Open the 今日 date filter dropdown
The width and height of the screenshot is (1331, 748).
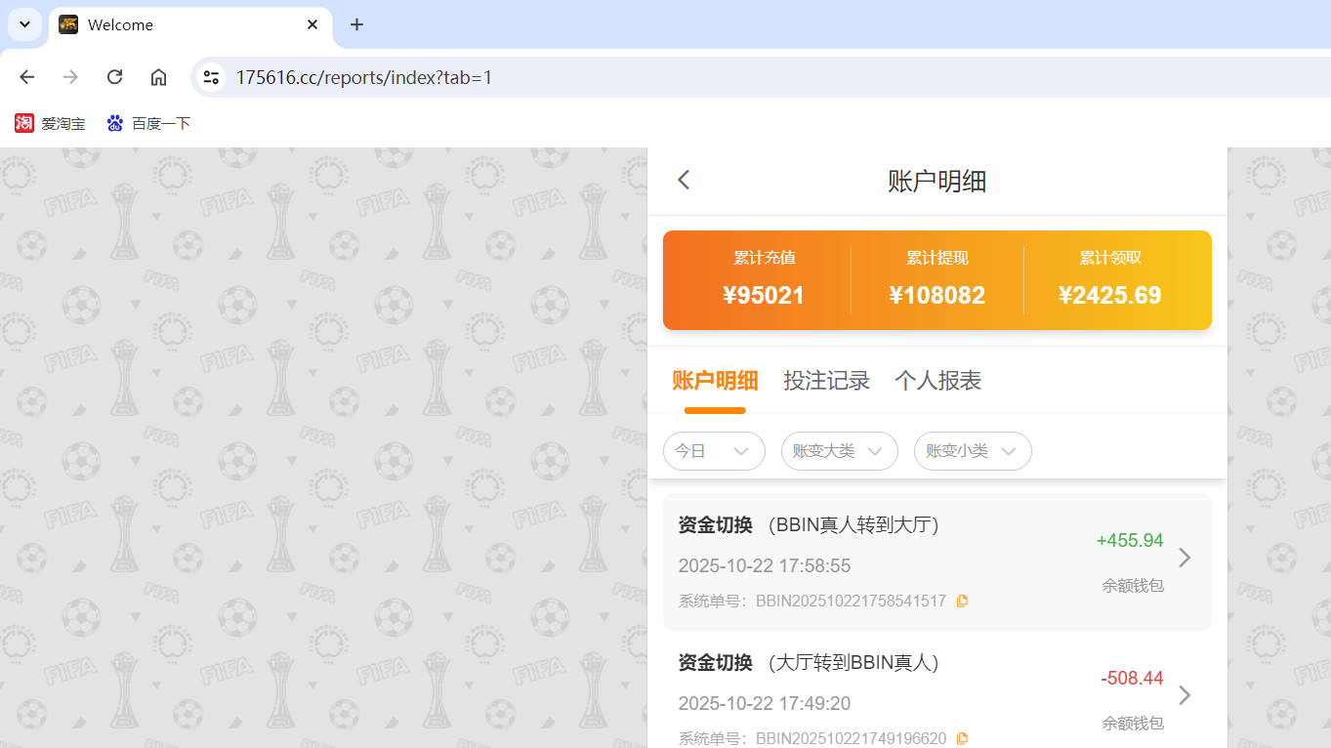(x=714, y=451)
